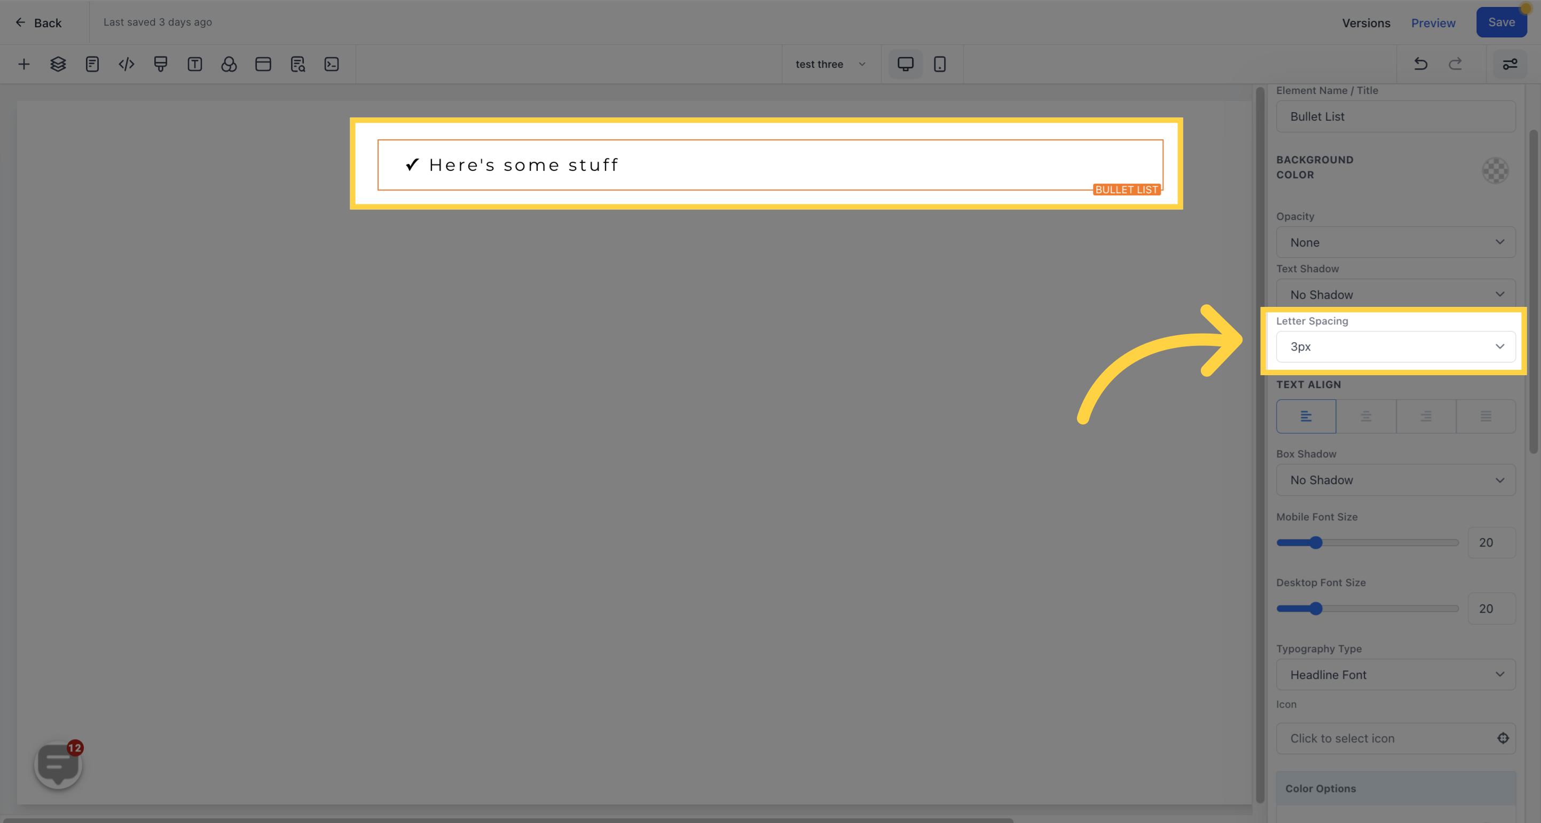The height and width of the screenshot is (823, 1541).
Task: Expand the Color Options section
Action: 1396,788
